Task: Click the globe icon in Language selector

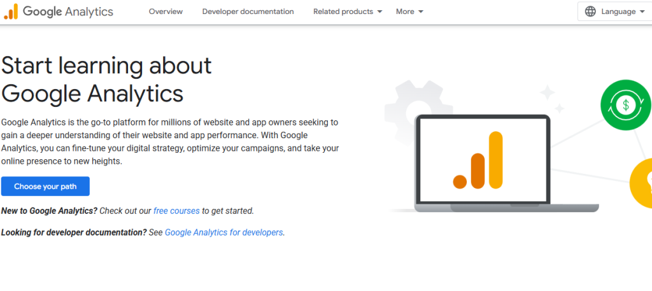Action: pos(590,11)
